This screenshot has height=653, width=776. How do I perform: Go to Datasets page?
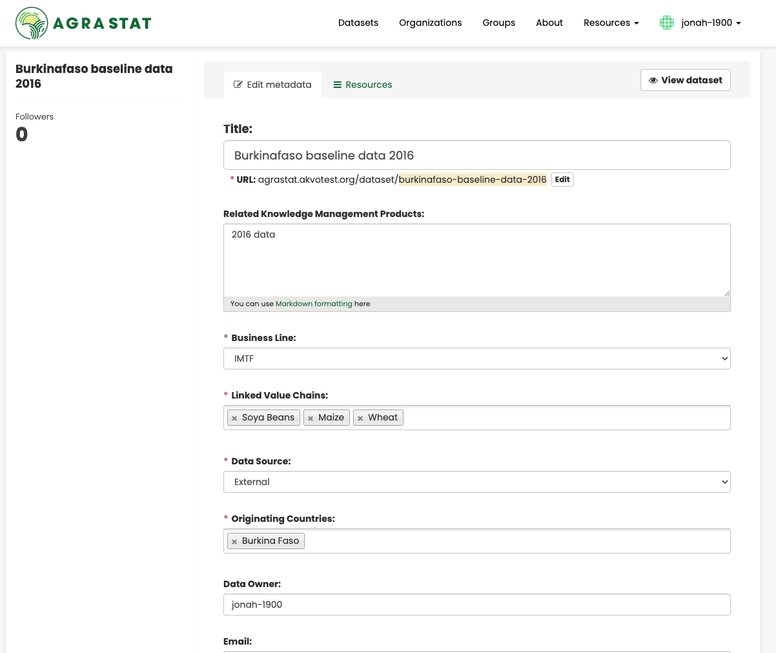(x=358, y=23)
